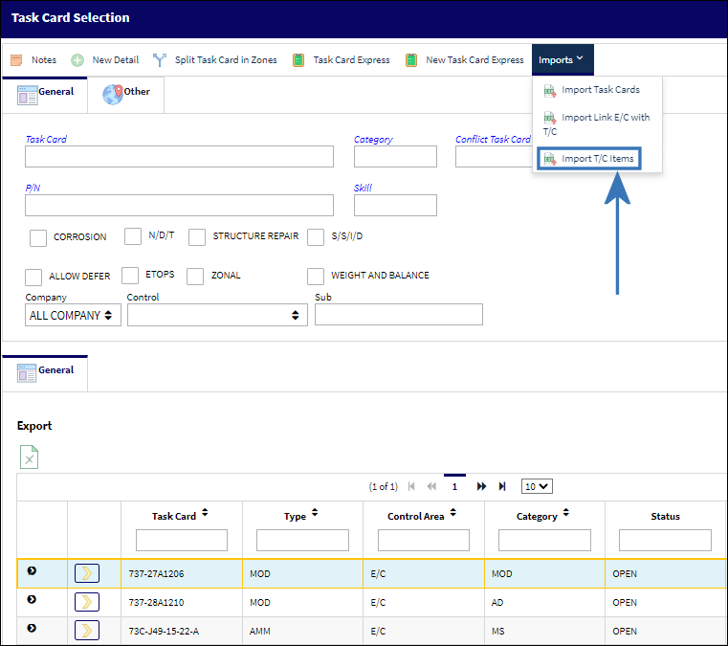
Task: Click the Sub input field
Action: pyautogui.click(x=399, y=315)
